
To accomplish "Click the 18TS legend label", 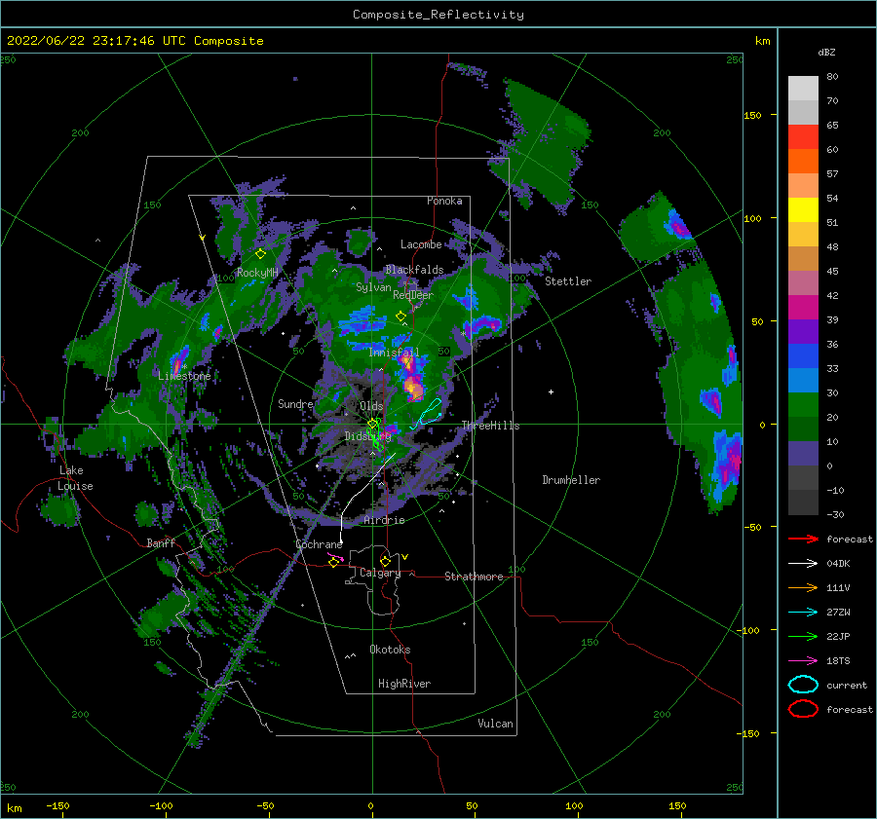I will click(x=838, y=661).
